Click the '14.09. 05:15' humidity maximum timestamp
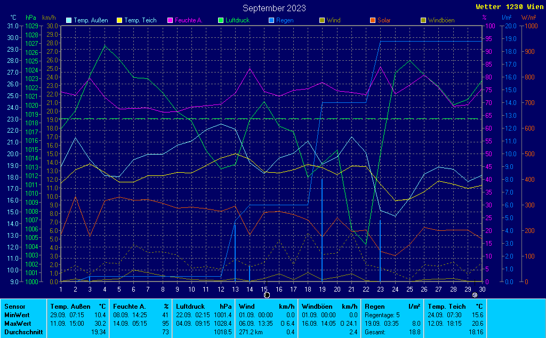 pos(130,324)
